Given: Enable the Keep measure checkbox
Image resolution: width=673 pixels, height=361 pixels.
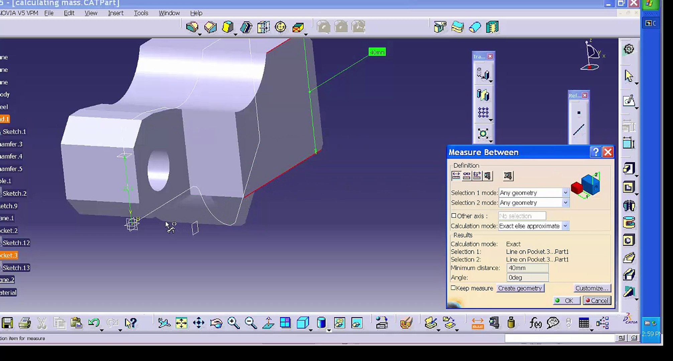Looking at the screenshot, I should (453, 288).
